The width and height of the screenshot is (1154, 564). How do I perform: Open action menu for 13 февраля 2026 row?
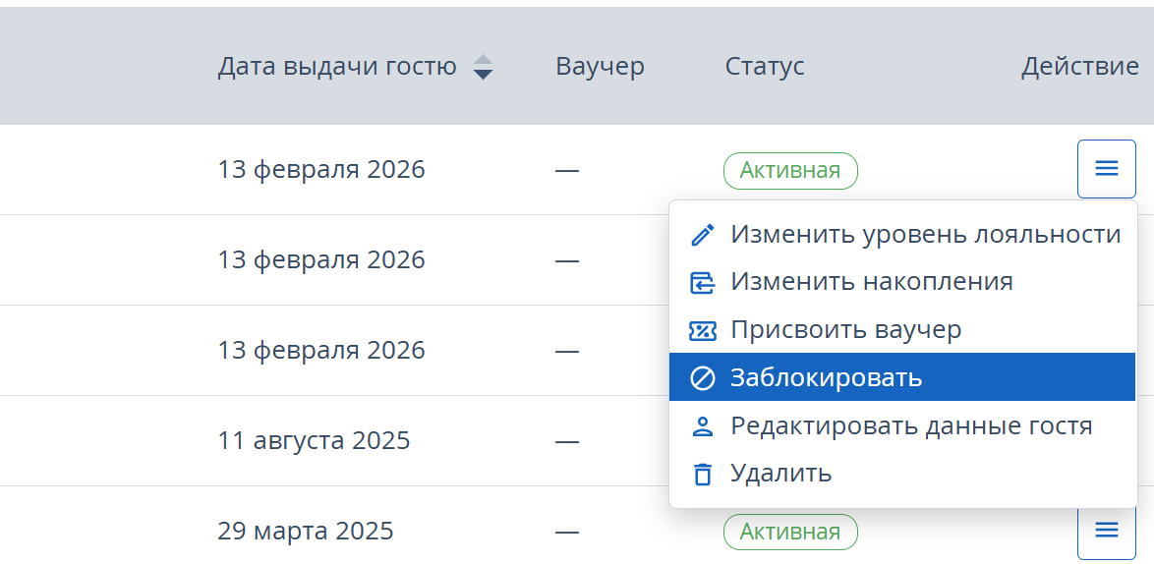coord(1106,169)
